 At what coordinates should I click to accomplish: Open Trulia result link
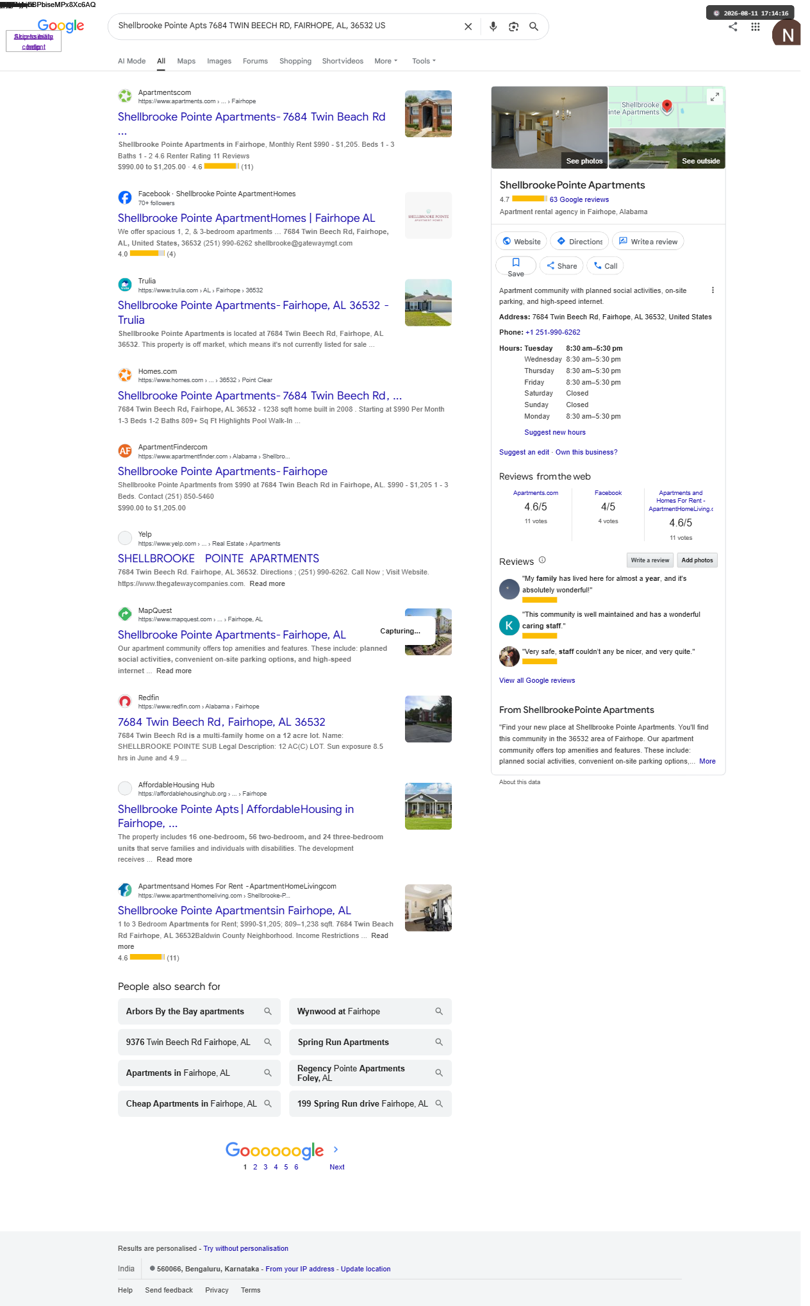click(253, 312)
